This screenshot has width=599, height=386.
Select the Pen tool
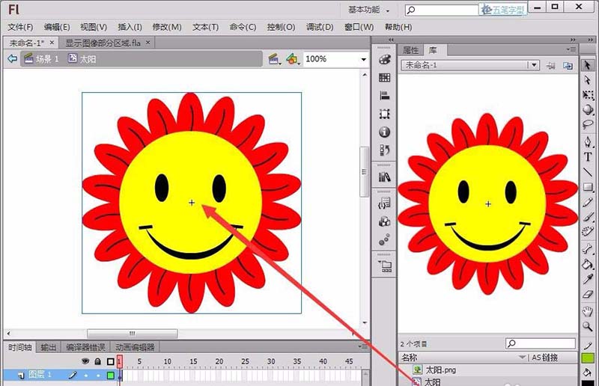tap(588, 142)
